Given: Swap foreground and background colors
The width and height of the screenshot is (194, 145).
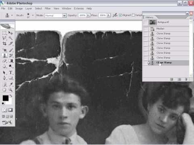Looking at the screenshot, I should point(11,95).
